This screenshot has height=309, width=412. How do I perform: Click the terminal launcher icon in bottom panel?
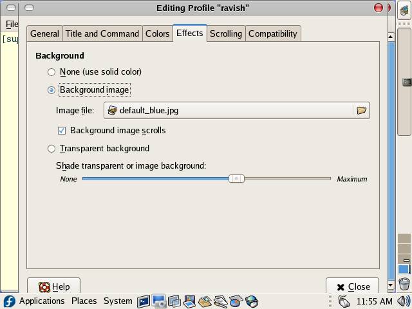(143, 301)
